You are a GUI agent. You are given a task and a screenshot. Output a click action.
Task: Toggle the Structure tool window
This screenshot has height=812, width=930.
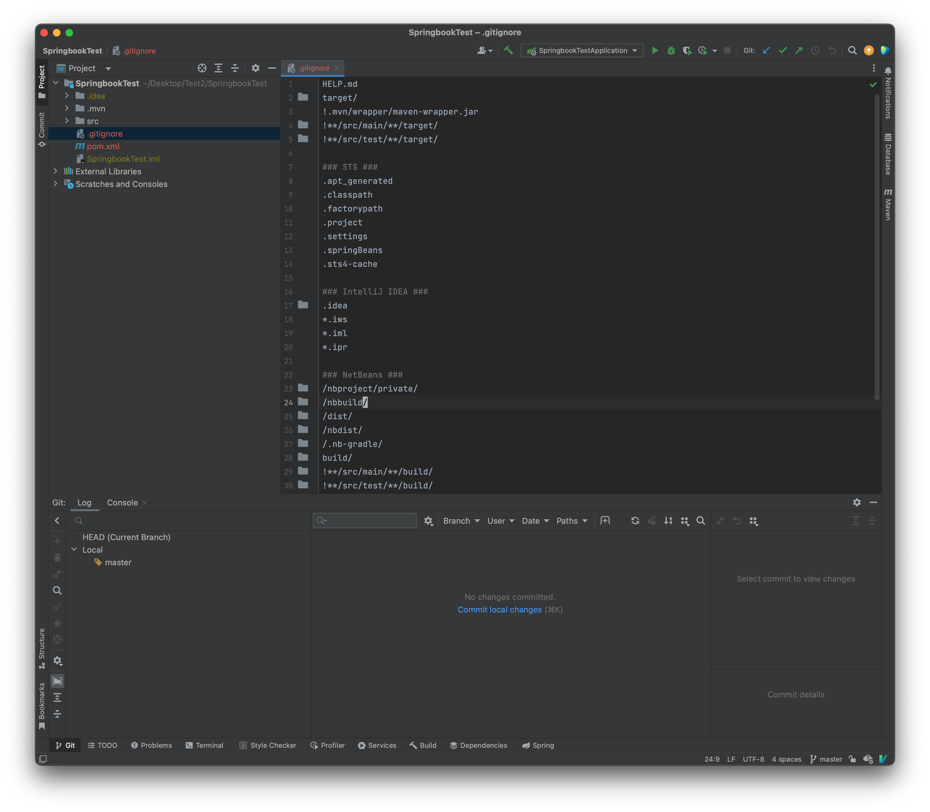click(42, 648)
